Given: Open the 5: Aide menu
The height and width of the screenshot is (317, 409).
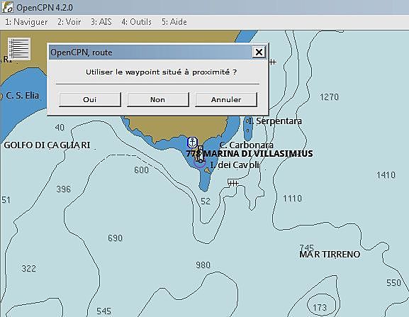Looking at the screenshot, I should pyautogui.click(x=174, y=22).
